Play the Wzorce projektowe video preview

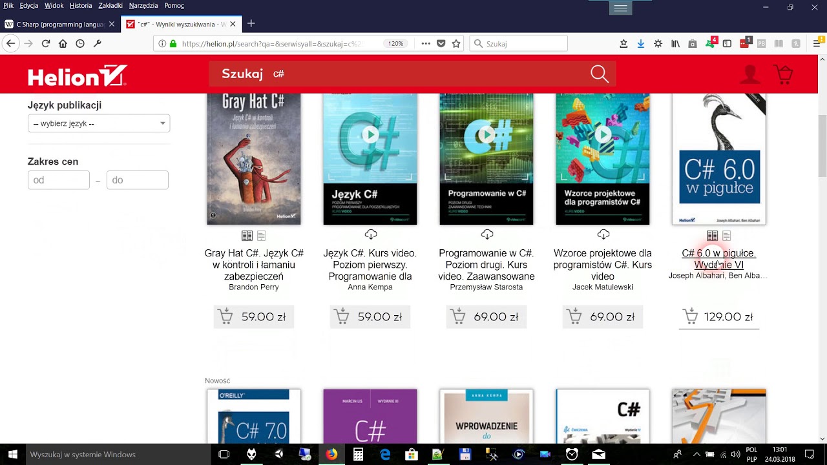point(603,134)
